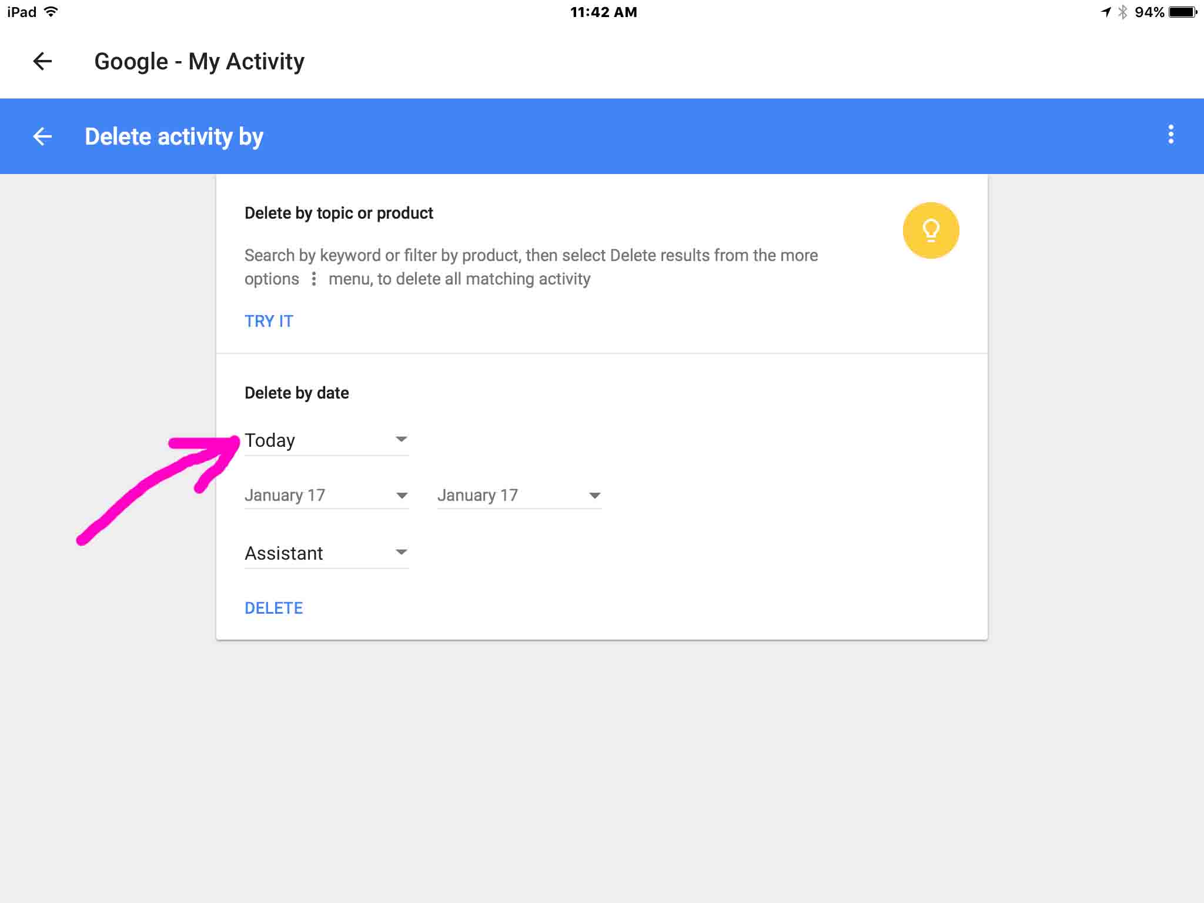Expand the second January 17 end date dropdown
The height and width of the screenshot is (903, 1204).
point(519,496)
